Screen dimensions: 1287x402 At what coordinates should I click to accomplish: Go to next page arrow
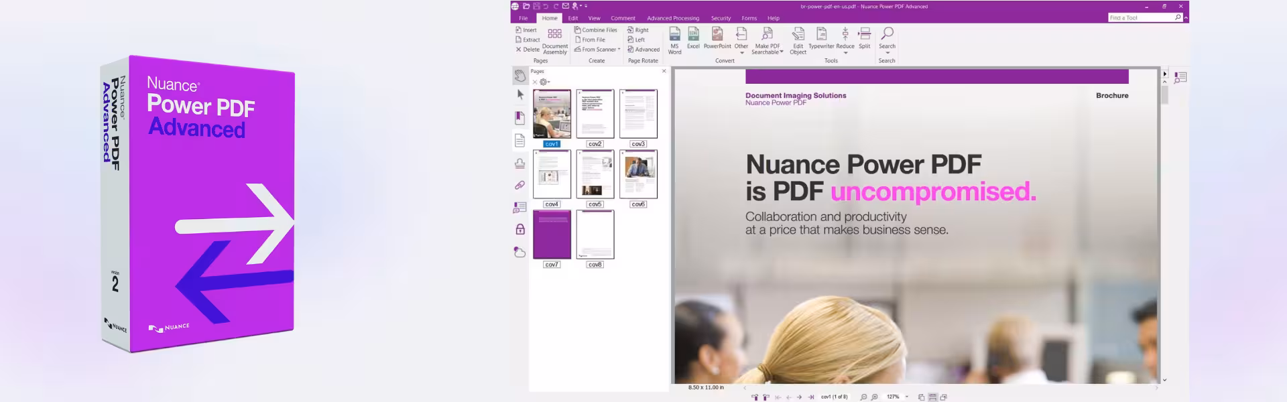tap(799, 397)
